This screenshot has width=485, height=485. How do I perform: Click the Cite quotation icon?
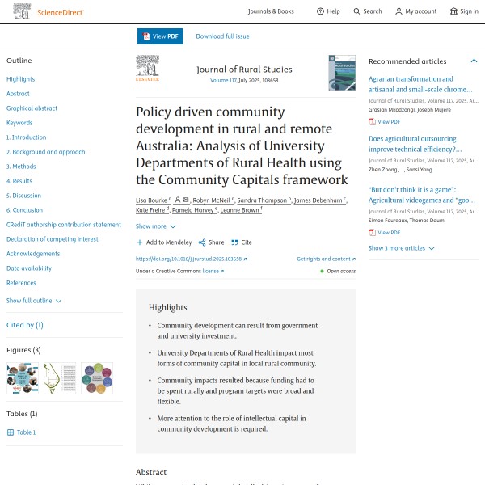tap(235, 242)
